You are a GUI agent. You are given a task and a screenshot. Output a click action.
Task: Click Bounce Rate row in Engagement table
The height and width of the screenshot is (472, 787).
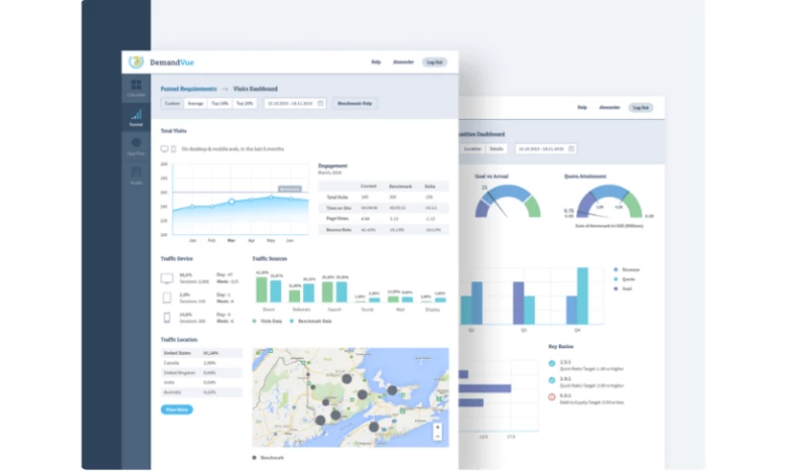[x=384, y=230]
